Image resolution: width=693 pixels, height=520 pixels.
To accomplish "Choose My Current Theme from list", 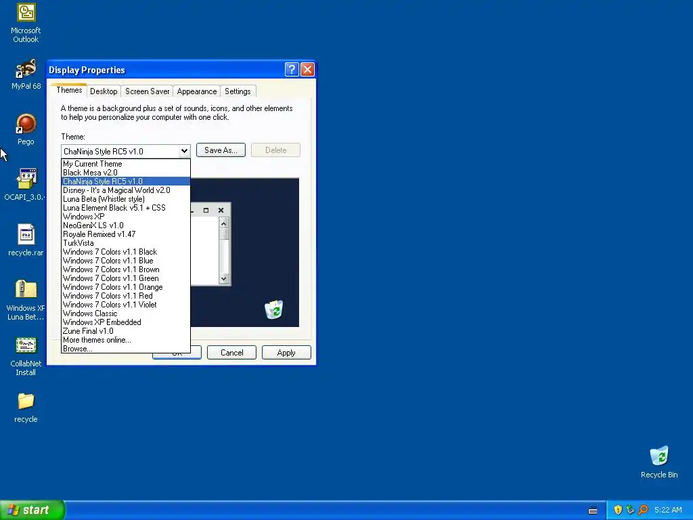I will (x=125, y=164).
